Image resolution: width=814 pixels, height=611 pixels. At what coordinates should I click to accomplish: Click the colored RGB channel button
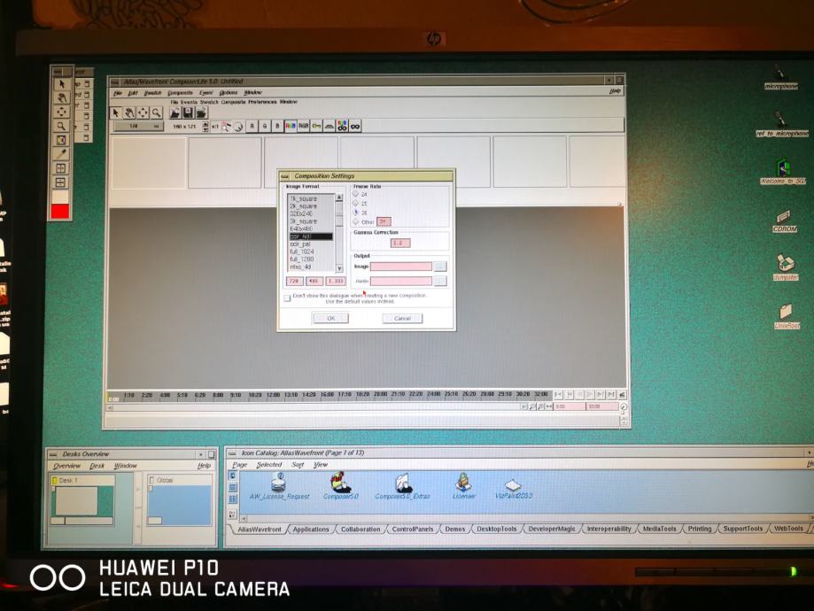point(291,126)
